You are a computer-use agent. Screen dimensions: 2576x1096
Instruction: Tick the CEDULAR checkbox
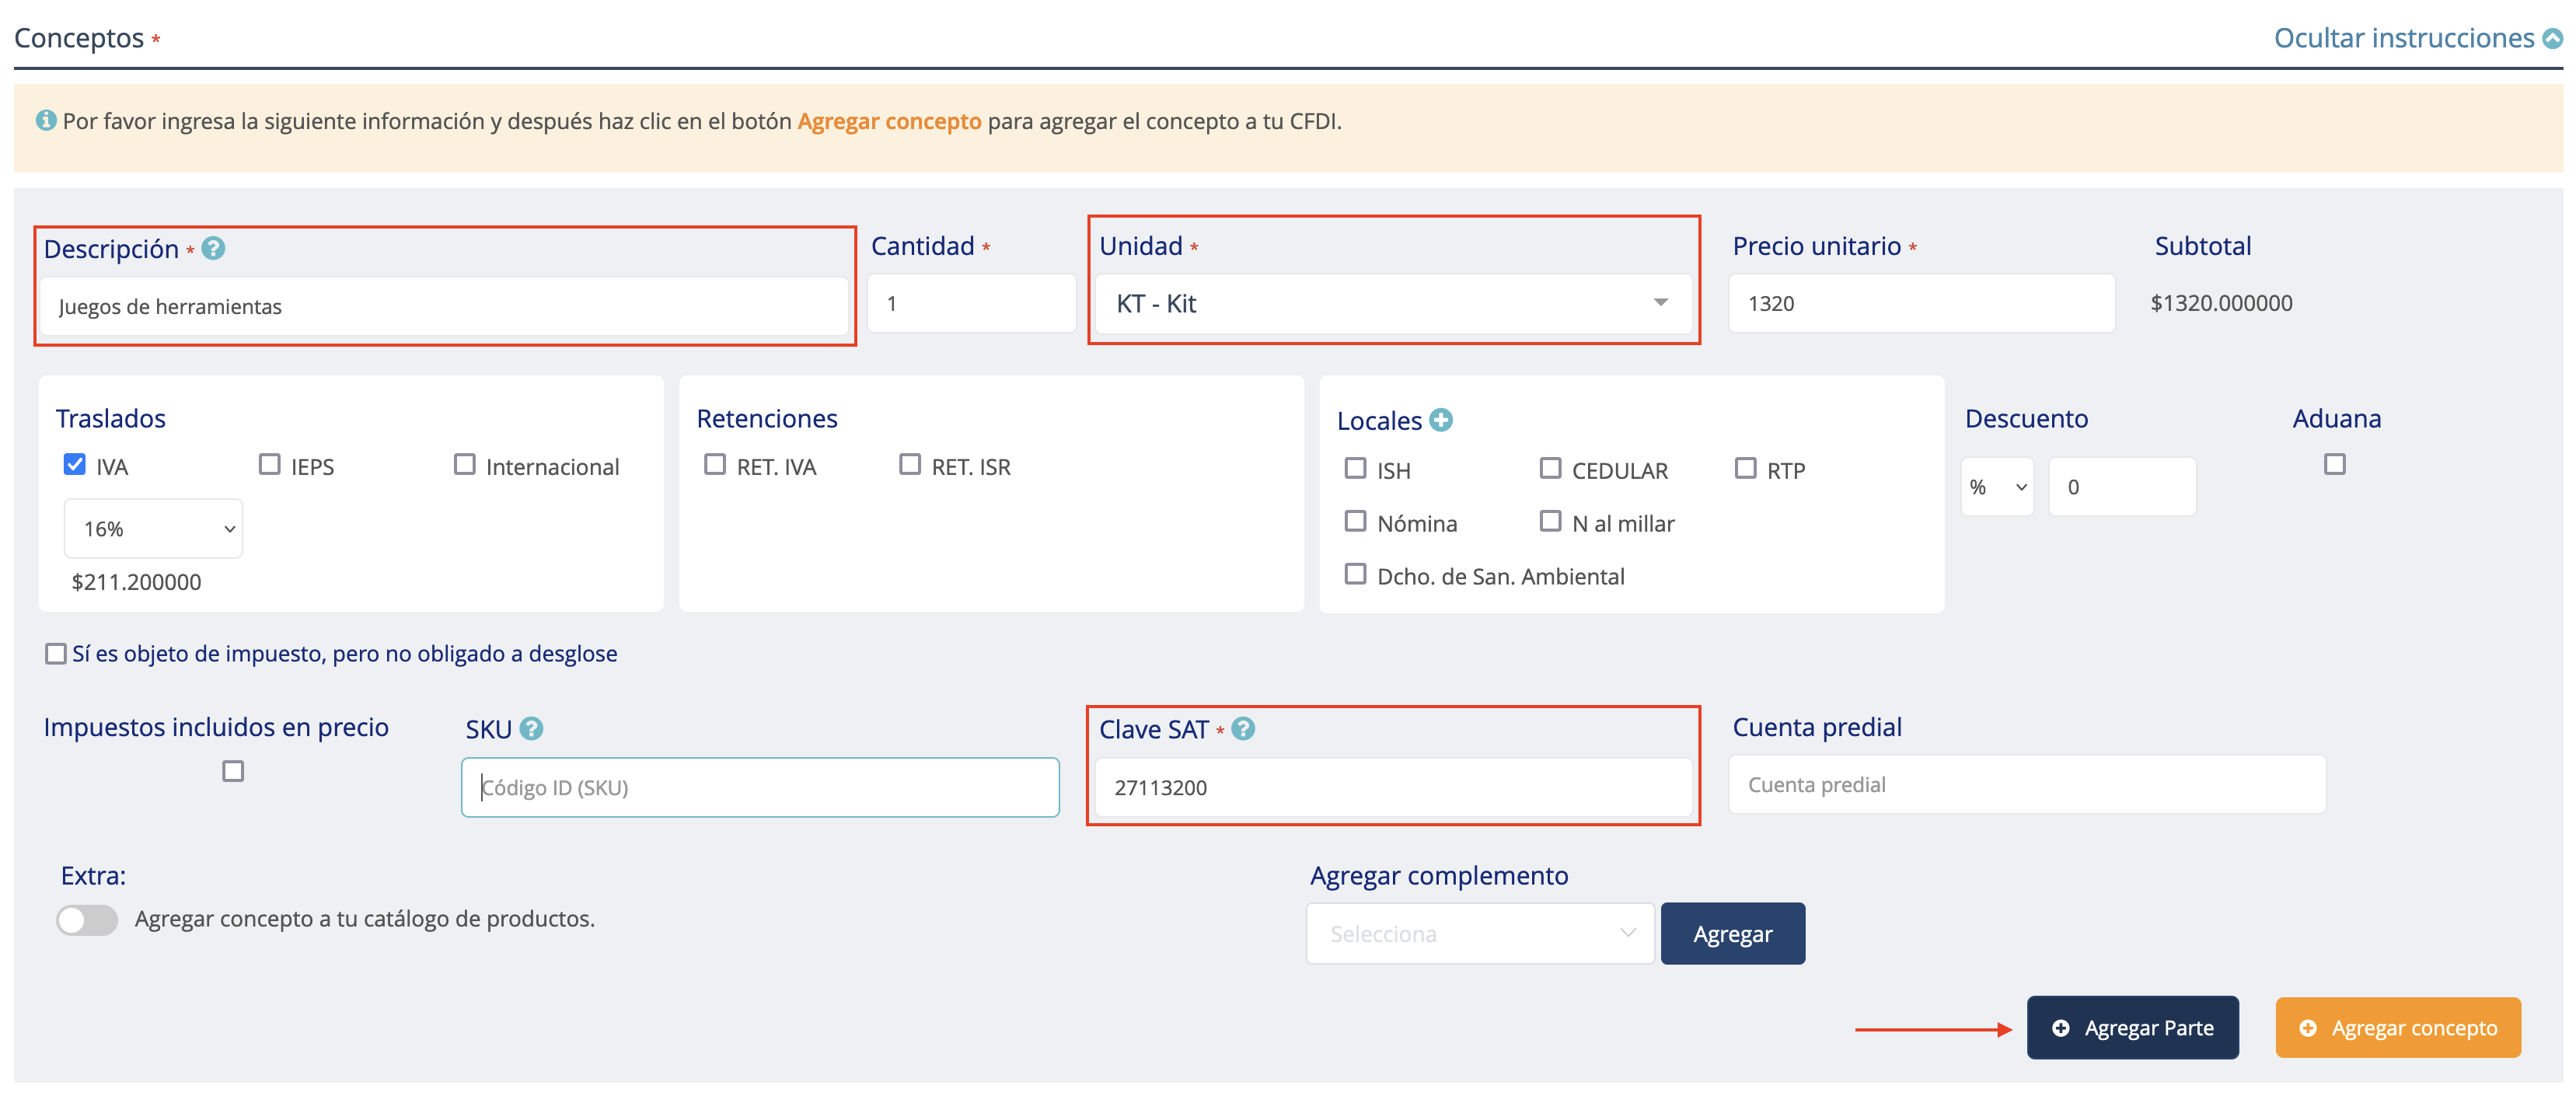click(x=1551, y=468)
